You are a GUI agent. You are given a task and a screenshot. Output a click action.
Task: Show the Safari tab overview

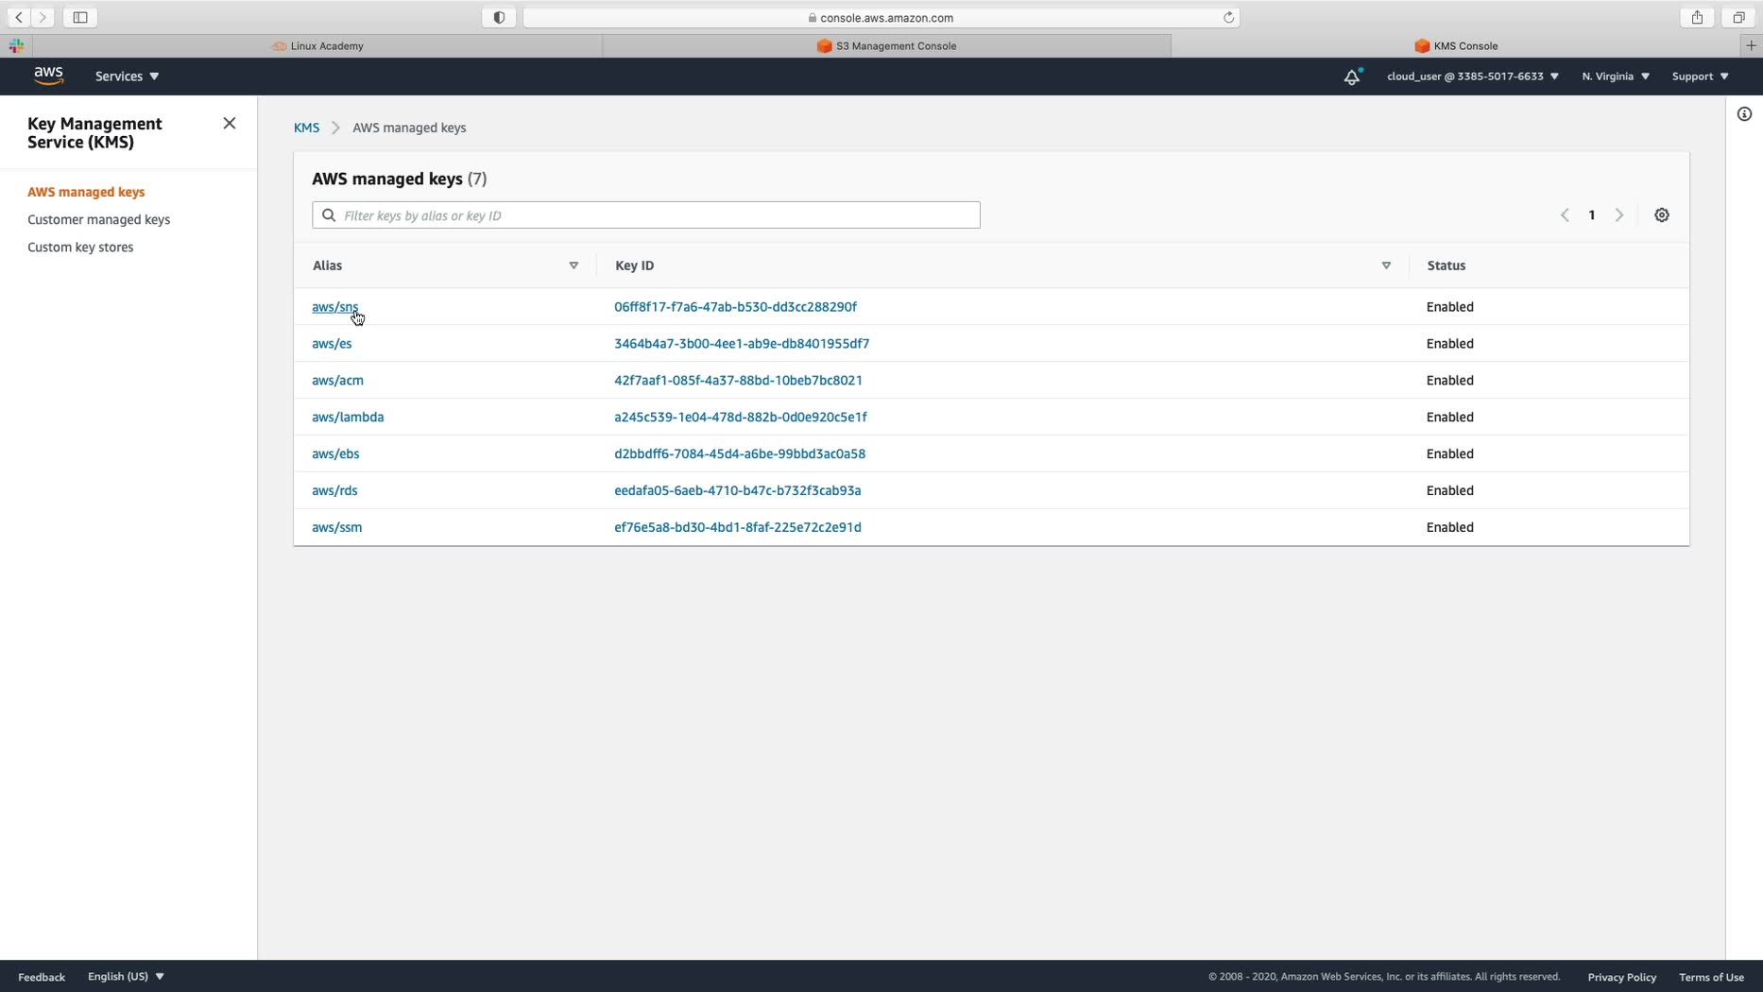1738,17
